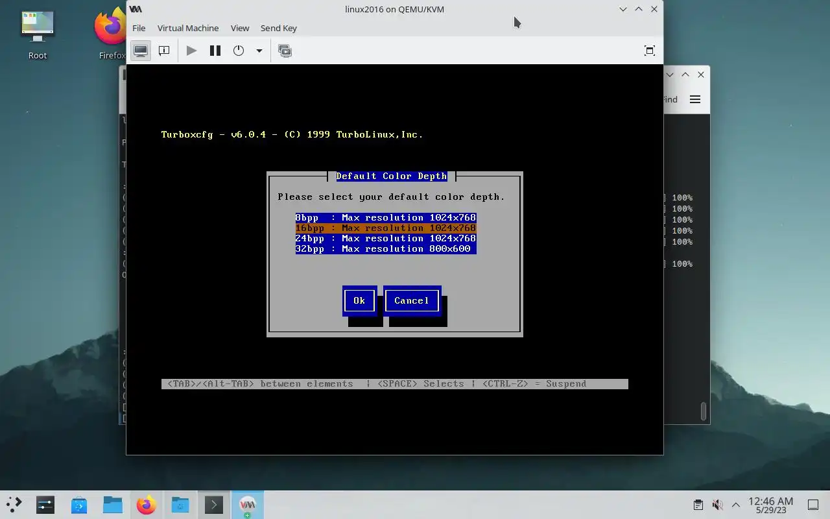This screenshot has height=519, width=830.
Task: Click the key hints status bar
Action: point(395,384)
